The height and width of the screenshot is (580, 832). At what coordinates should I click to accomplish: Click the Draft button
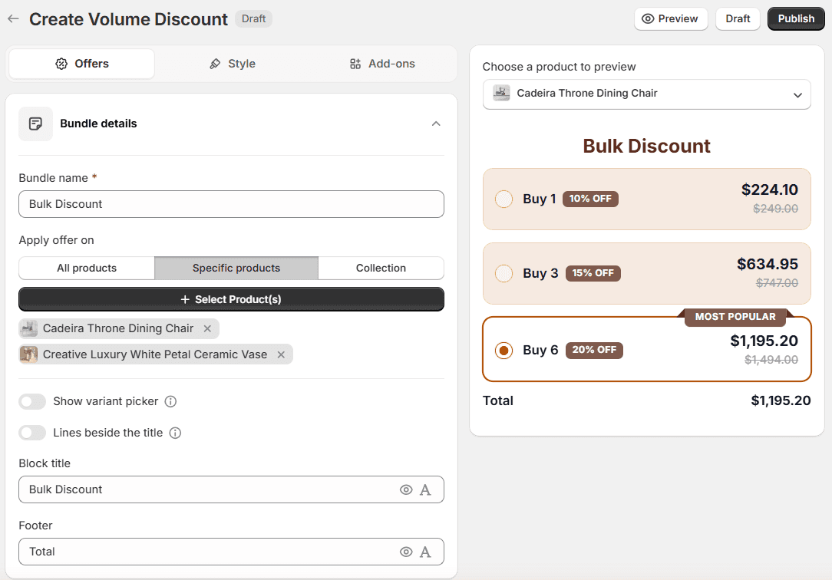(x=738, y=19)
